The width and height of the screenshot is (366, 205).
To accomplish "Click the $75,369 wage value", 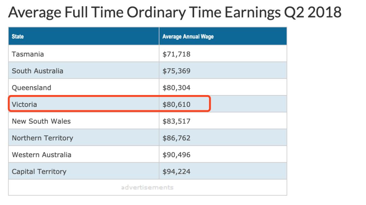I will (x=177, y=71).
